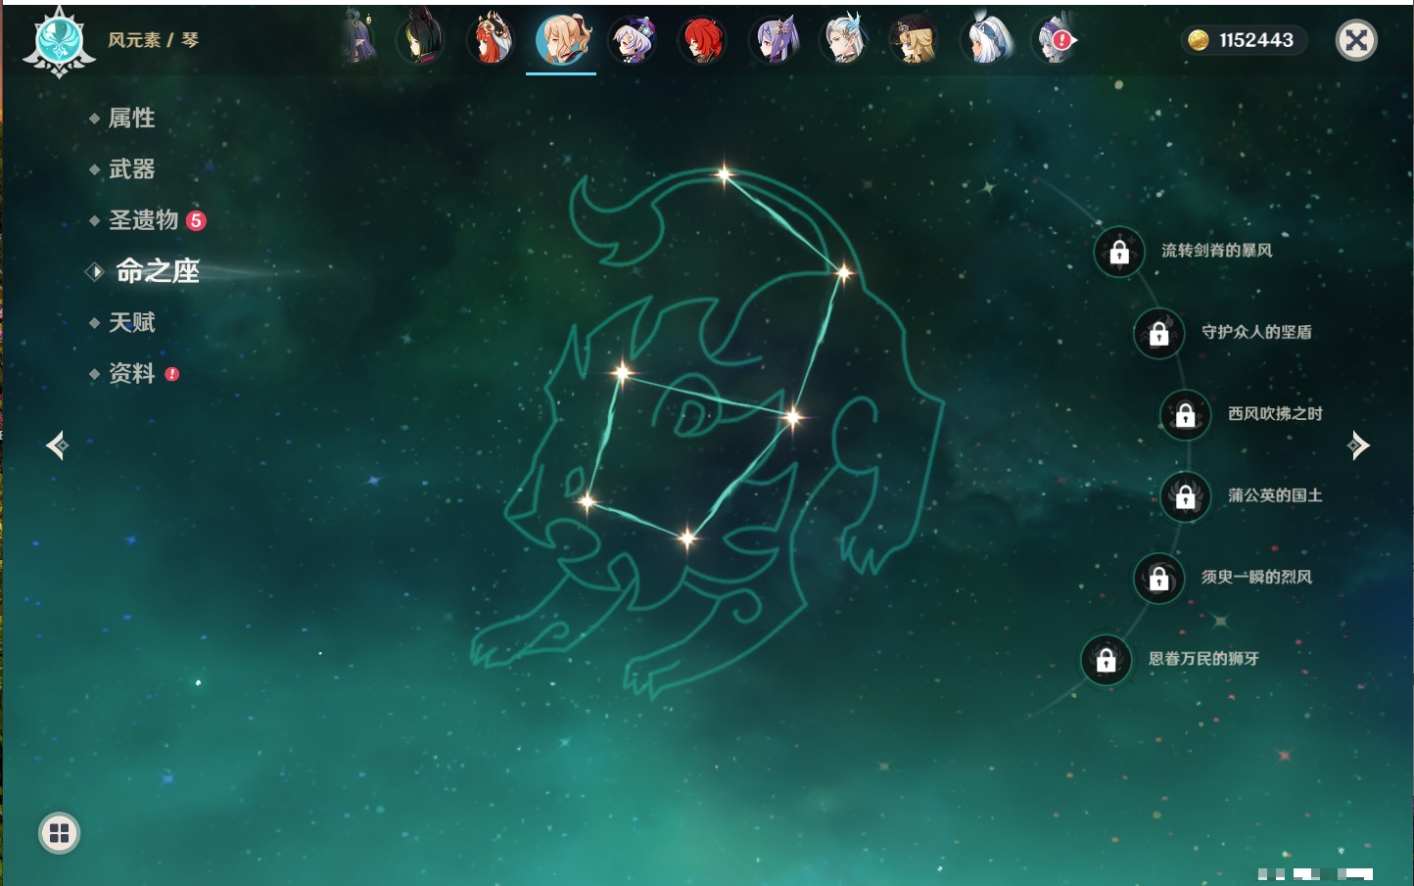Click the 流转剑脊的暴风 constellation label
Image resolution: width=1414 pixels, height=886 pixels.
(x=1217, y=251)
